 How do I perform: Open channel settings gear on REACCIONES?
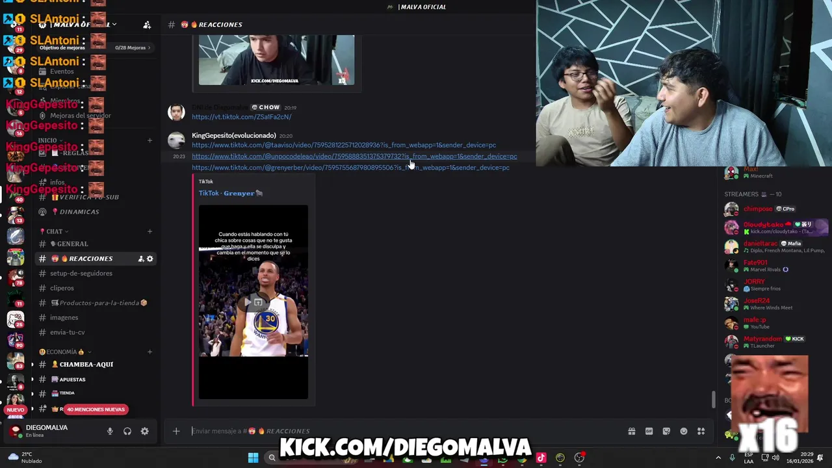pyautogui.click(x=150, y=259)
